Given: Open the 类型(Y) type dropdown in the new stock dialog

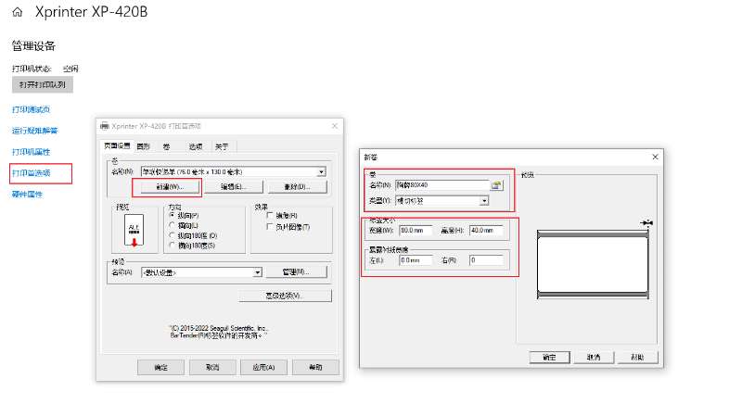Looking at the screenshot, I should tap(484, 201).
